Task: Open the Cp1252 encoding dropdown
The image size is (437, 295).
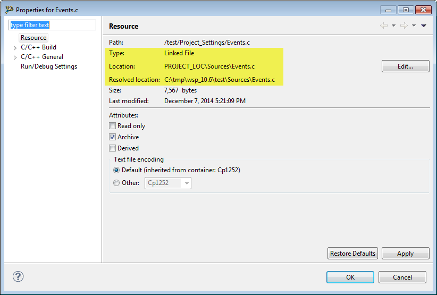Action: coord(186,183)
